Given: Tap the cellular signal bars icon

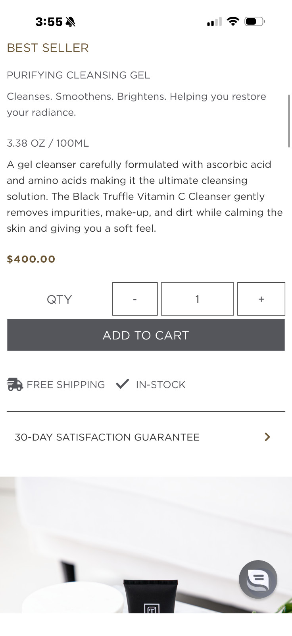Looking at the screenshot, I should pyautogui.click(x=214, y=21).
